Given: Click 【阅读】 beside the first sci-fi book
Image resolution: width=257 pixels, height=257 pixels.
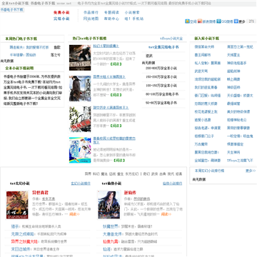Looking at the screenshot, I should tap(116, 64).
